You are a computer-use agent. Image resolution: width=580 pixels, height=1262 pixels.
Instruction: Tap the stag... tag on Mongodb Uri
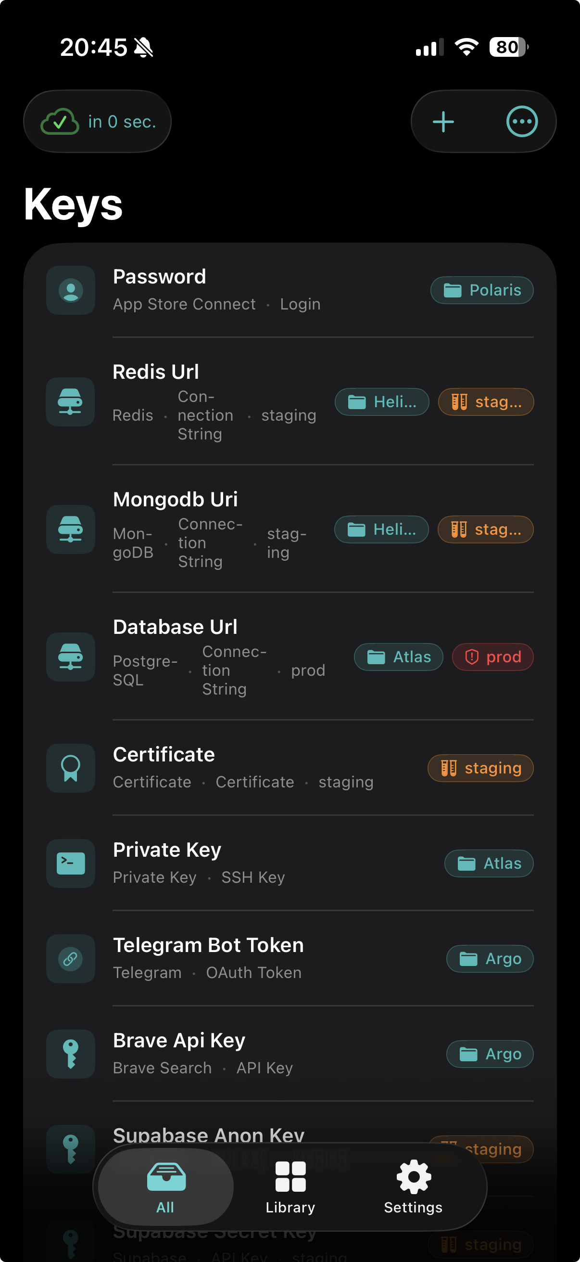click(x=486, y=529)
